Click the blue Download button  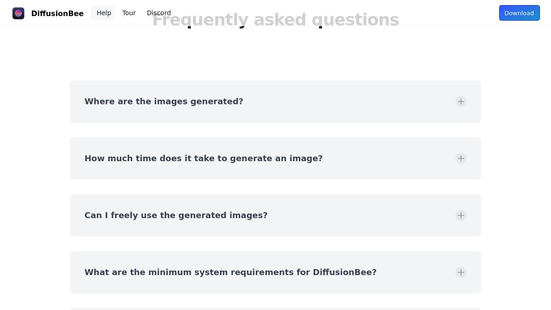(519, 13)
